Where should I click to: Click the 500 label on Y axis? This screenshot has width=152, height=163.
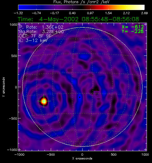point(14,56)
